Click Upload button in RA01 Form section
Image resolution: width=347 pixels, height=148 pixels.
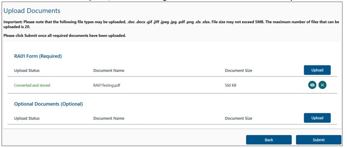(x=317, y=70)
